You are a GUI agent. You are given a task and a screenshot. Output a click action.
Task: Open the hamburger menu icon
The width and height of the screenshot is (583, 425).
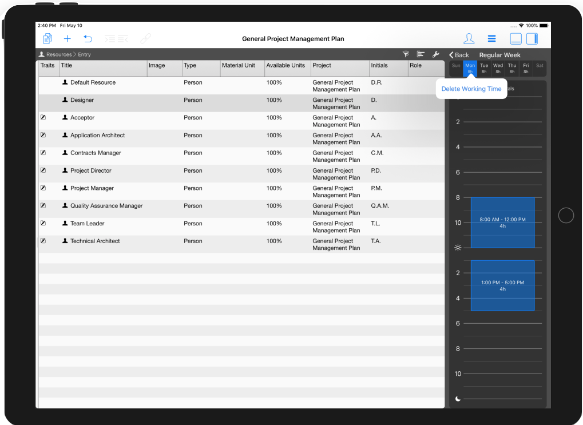(x=491, y=38)
